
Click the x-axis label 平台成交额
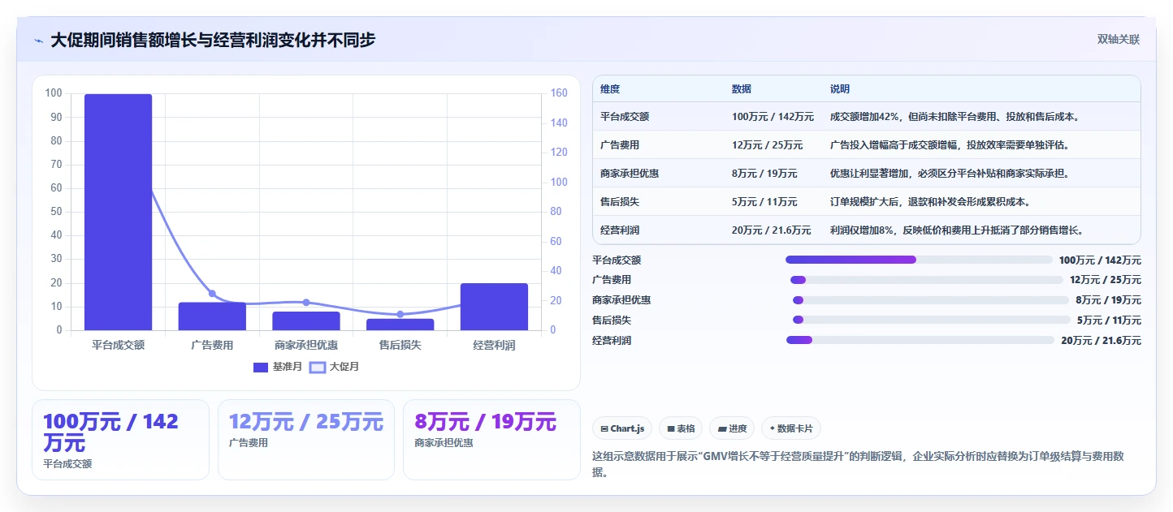(118, 345)
